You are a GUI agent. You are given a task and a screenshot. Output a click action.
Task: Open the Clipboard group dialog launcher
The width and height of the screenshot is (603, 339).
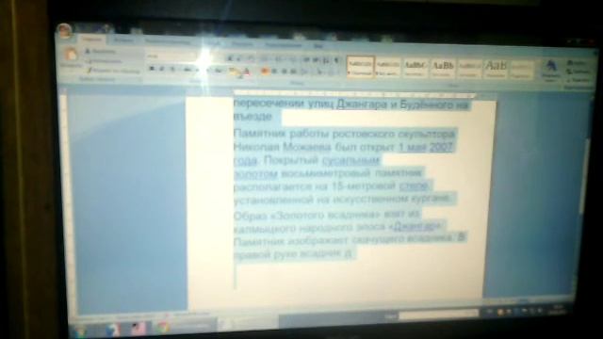tap(140, 80)
